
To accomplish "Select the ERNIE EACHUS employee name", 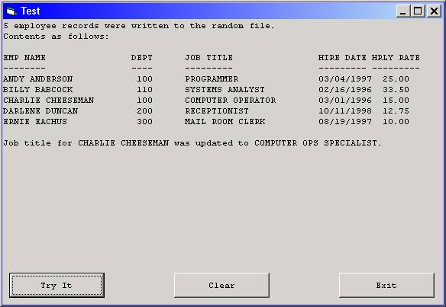I will [35, 122].
